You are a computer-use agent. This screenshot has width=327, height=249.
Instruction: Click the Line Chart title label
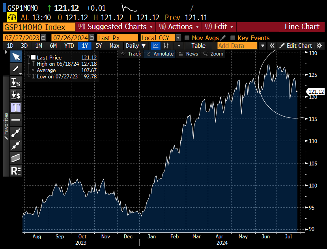pos(302,27)
